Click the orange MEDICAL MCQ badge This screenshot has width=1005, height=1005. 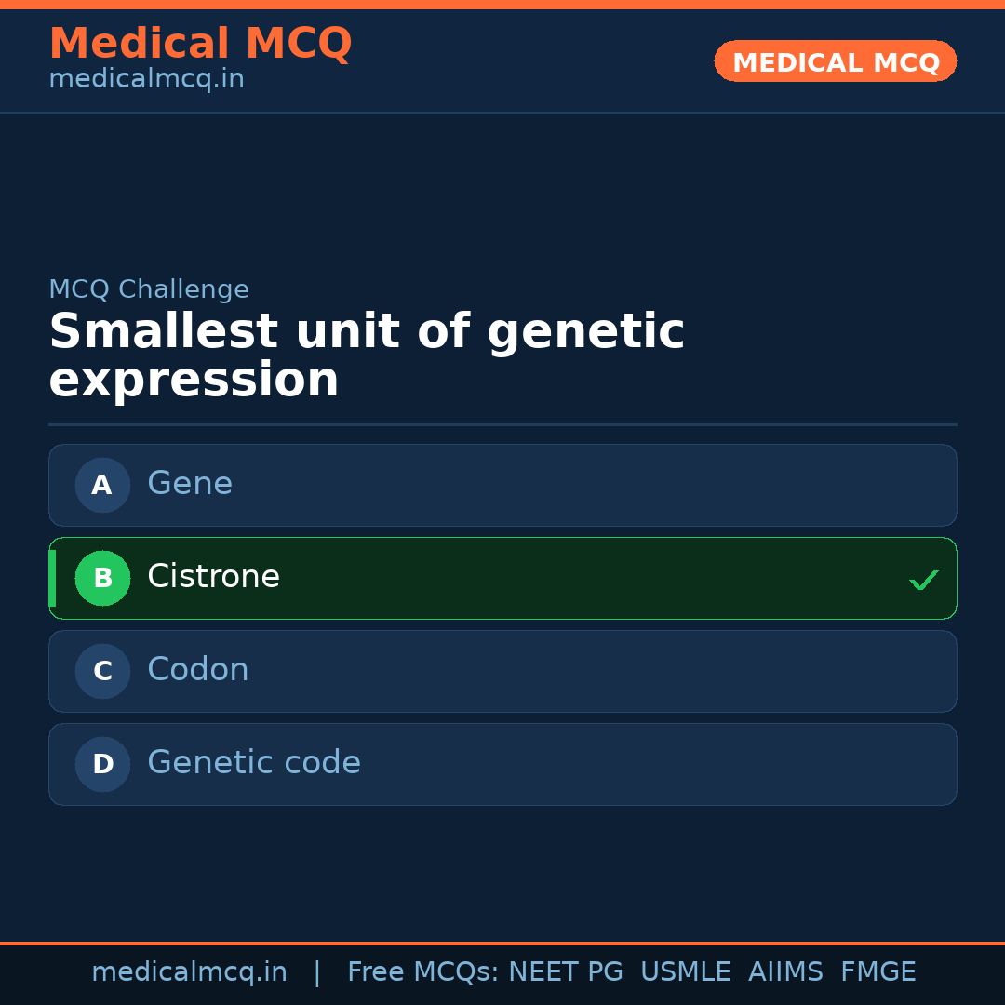coord(835,61)
